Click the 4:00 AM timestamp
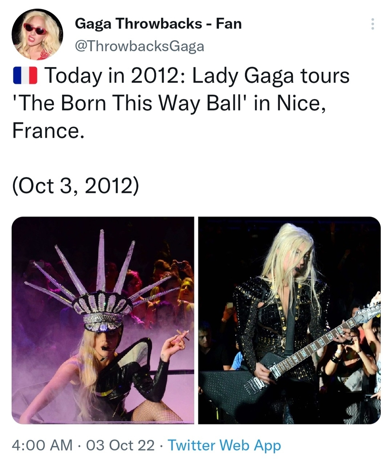 tap(42, 445)
